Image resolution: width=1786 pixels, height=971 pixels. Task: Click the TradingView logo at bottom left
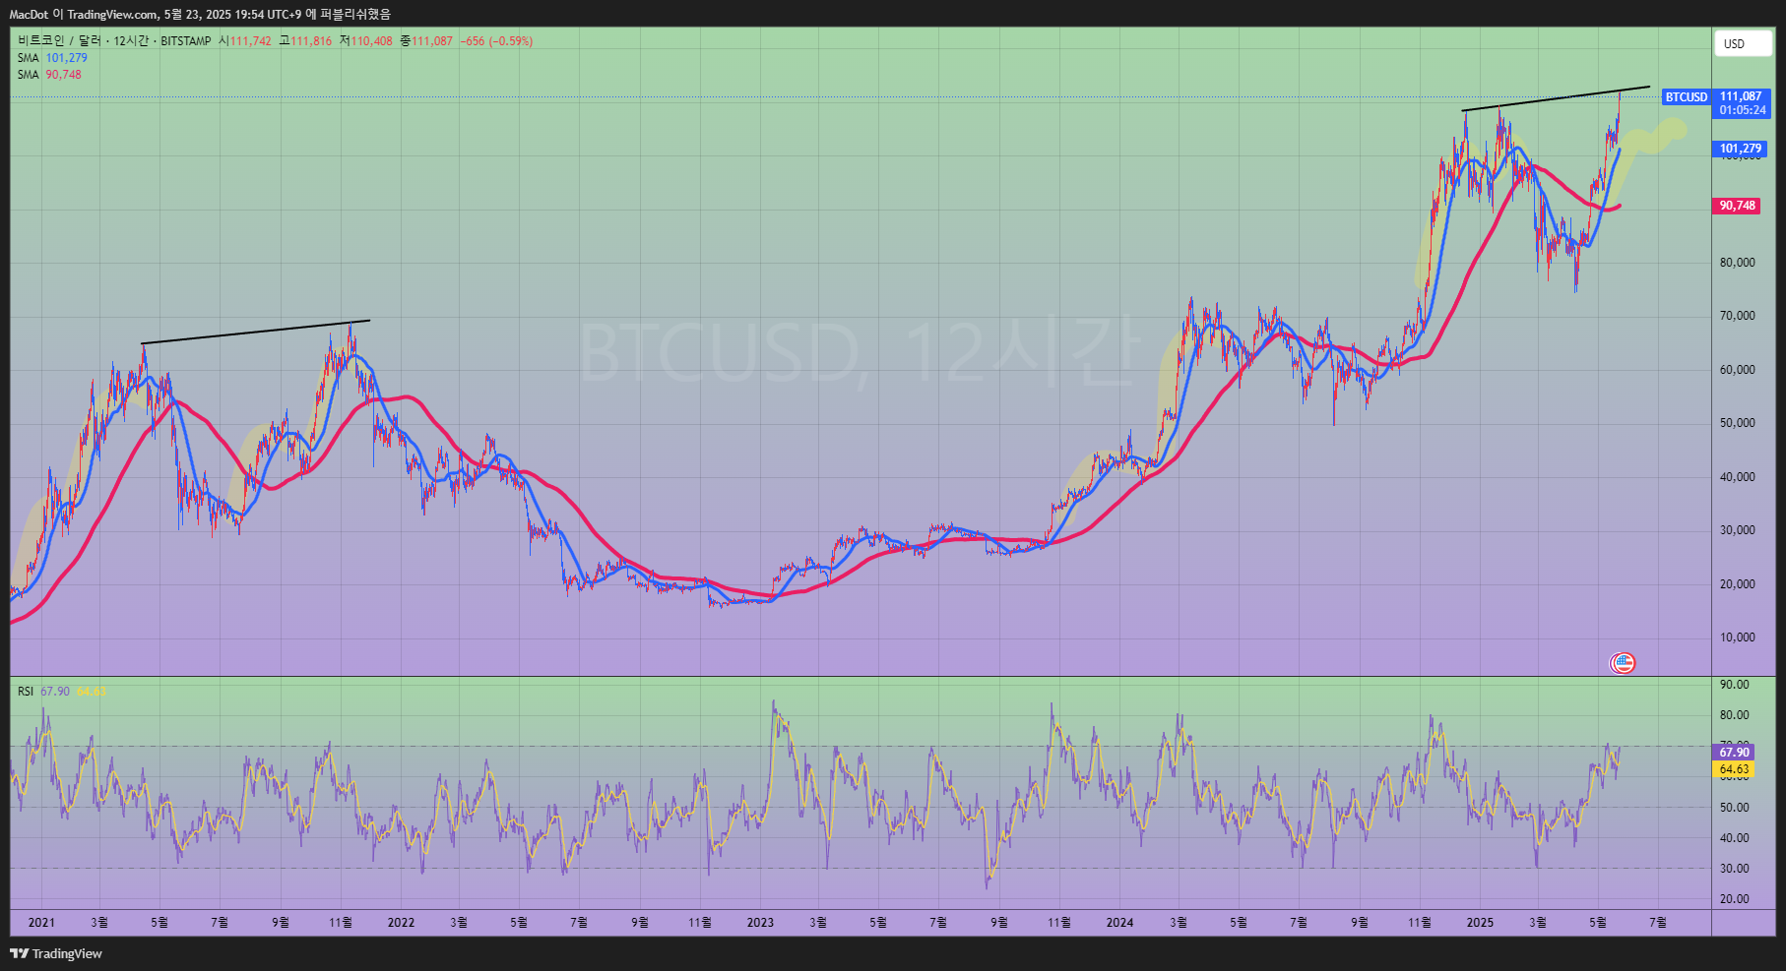pyautogui.click(x=56, y=953)
